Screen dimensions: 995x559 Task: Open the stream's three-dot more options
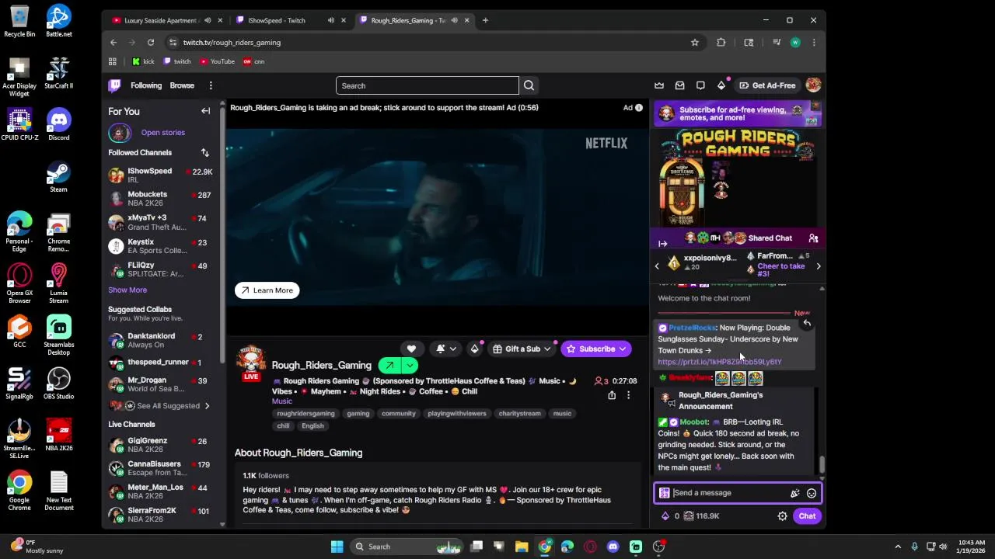(629, 395)
